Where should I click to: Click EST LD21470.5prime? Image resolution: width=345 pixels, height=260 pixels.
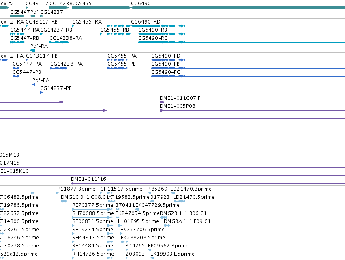coord(194,197)
